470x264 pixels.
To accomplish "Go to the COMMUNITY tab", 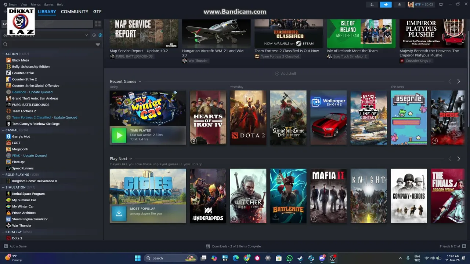I will pyautogui.click(x=75, y=12).
